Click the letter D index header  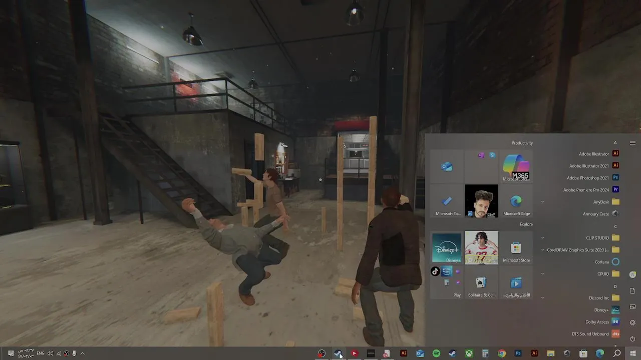pos(615,286)
